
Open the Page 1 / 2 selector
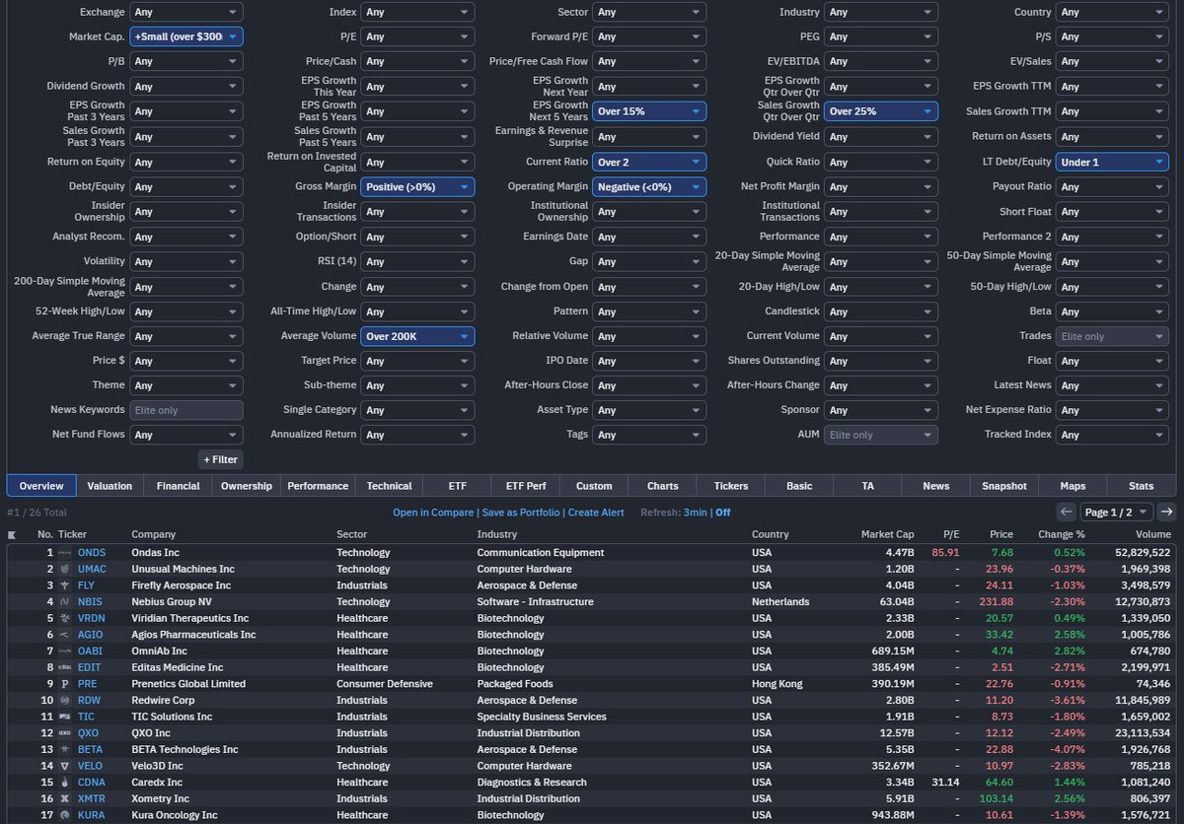pyautogui.click(x=1116, y=512)
